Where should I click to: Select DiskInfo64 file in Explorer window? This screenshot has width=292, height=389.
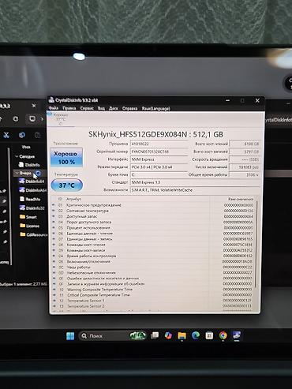(32, 181)
